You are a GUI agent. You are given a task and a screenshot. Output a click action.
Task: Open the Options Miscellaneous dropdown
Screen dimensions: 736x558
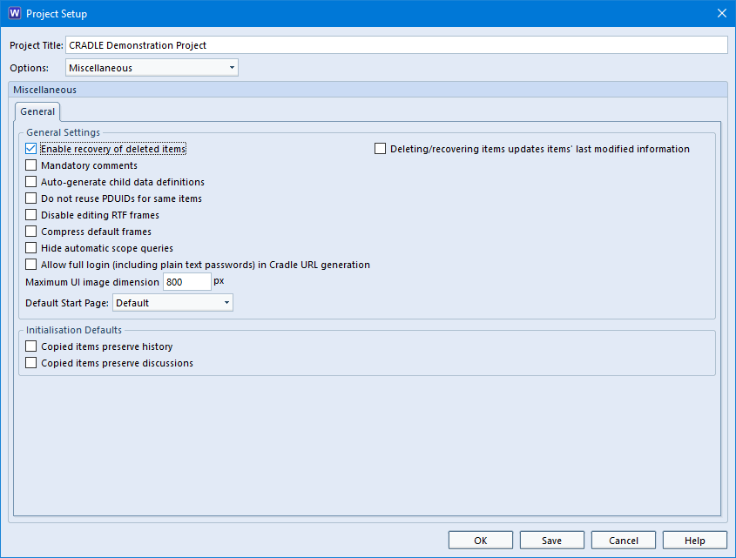pos(152,68)
